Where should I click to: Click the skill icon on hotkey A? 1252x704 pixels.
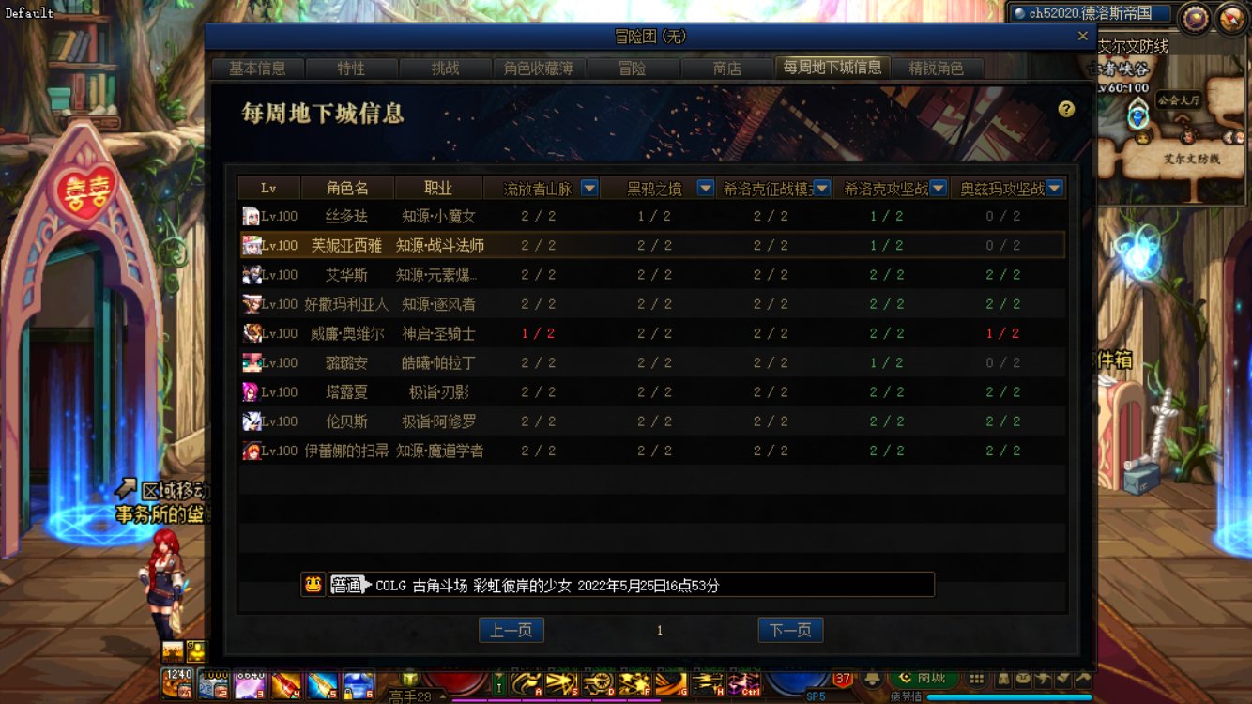[527, 684]
